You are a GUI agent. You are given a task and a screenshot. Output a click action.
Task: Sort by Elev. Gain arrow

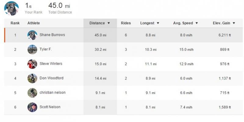point(234,23)
